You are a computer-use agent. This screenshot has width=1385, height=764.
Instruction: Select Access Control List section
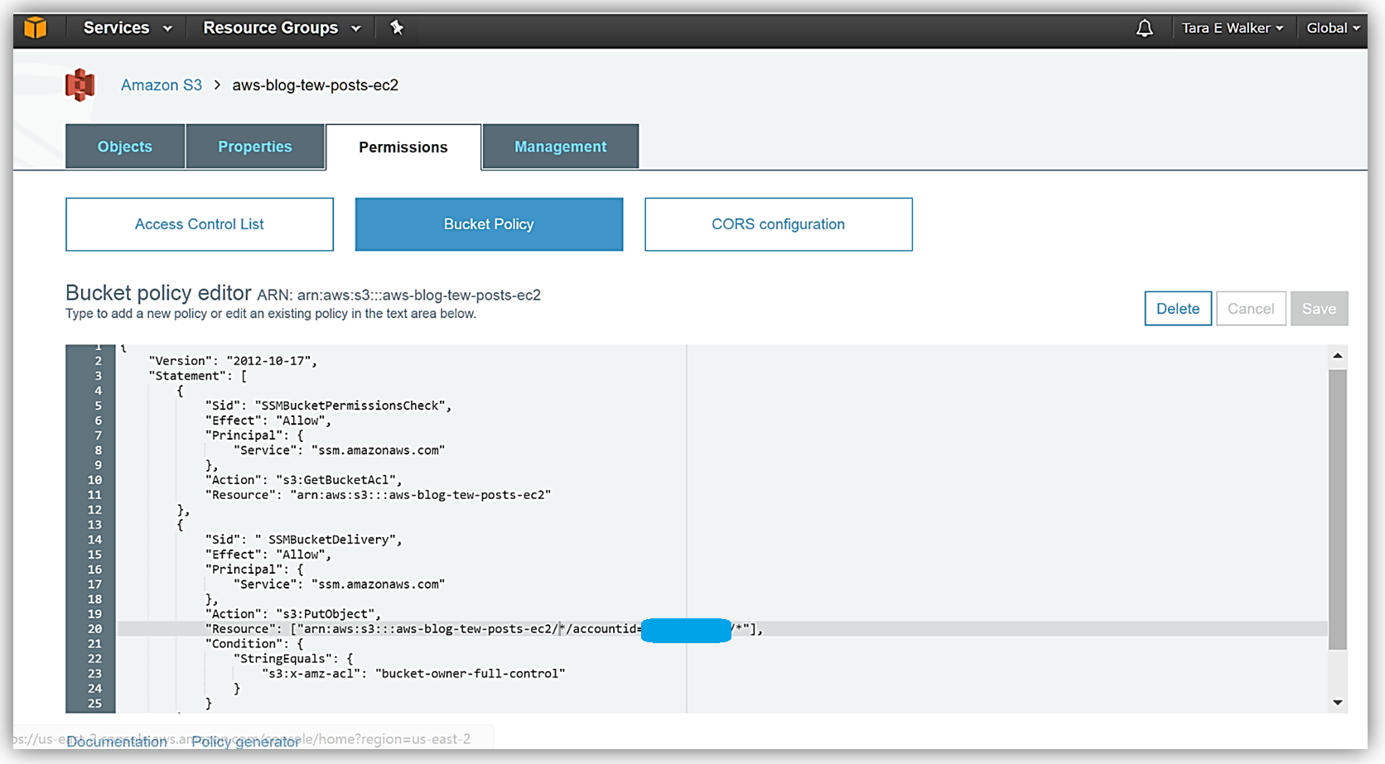tap(200, 224)
